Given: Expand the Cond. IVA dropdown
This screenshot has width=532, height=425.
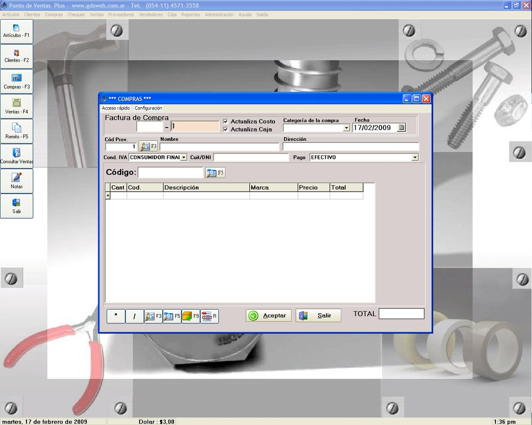Looking at the screenshot, I should pyautogui.click(x=184, y=157).
